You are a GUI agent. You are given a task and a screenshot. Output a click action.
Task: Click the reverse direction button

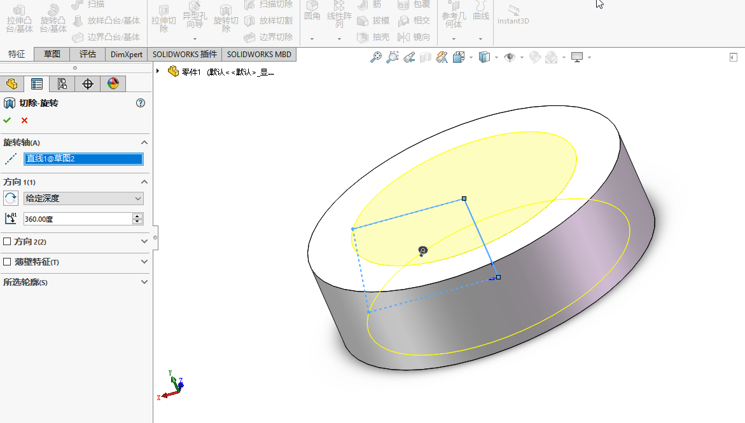[11, 198]
